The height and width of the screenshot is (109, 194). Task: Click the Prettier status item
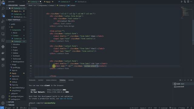click(182, 108)
